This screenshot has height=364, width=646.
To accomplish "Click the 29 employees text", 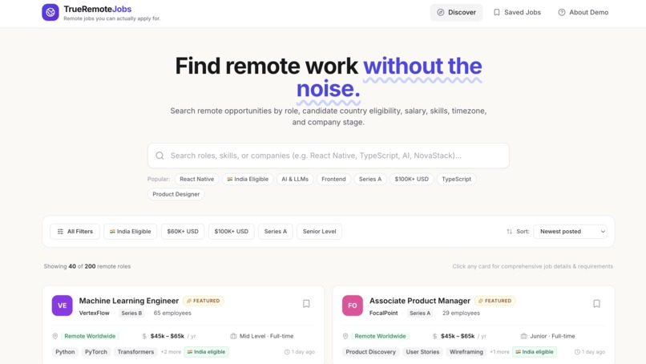I will [461, 313].
